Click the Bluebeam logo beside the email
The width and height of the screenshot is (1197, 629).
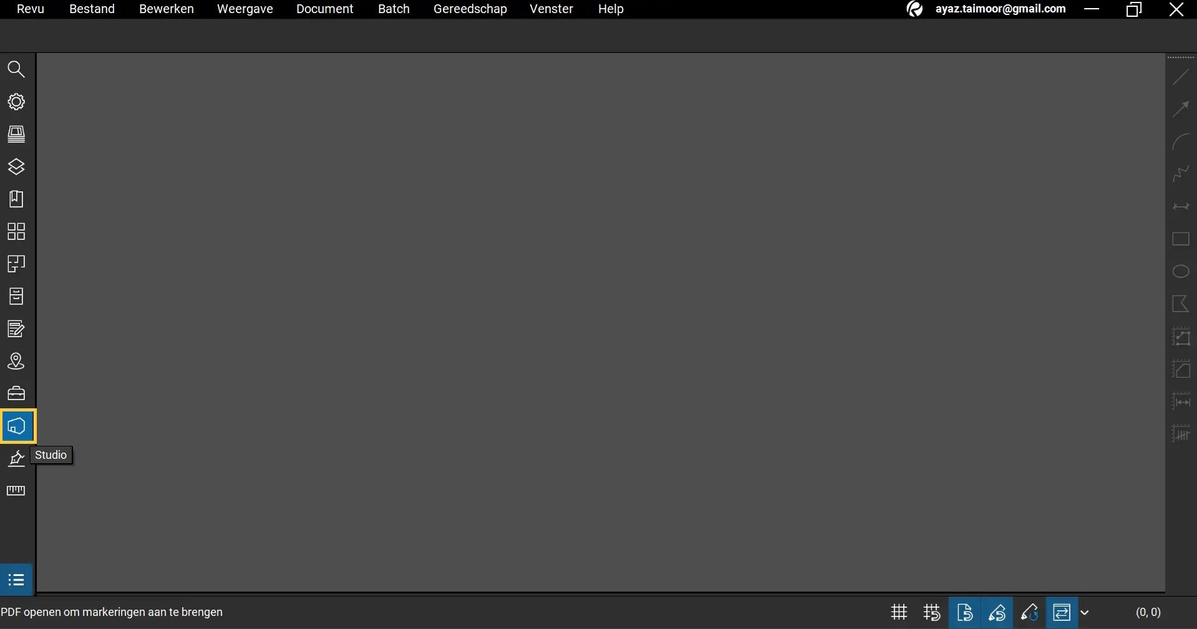(x=914, y=9)
